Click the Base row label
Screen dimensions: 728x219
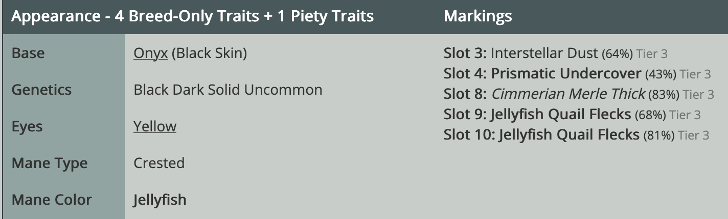(x=28, y=53)
